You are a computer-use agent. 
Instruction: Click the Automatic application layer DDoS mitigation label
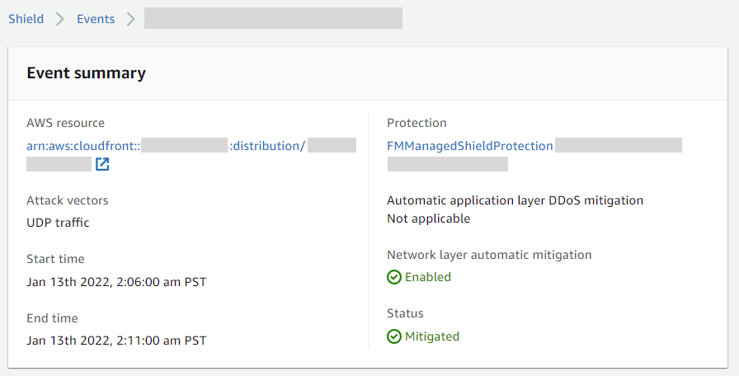(515, 200)
